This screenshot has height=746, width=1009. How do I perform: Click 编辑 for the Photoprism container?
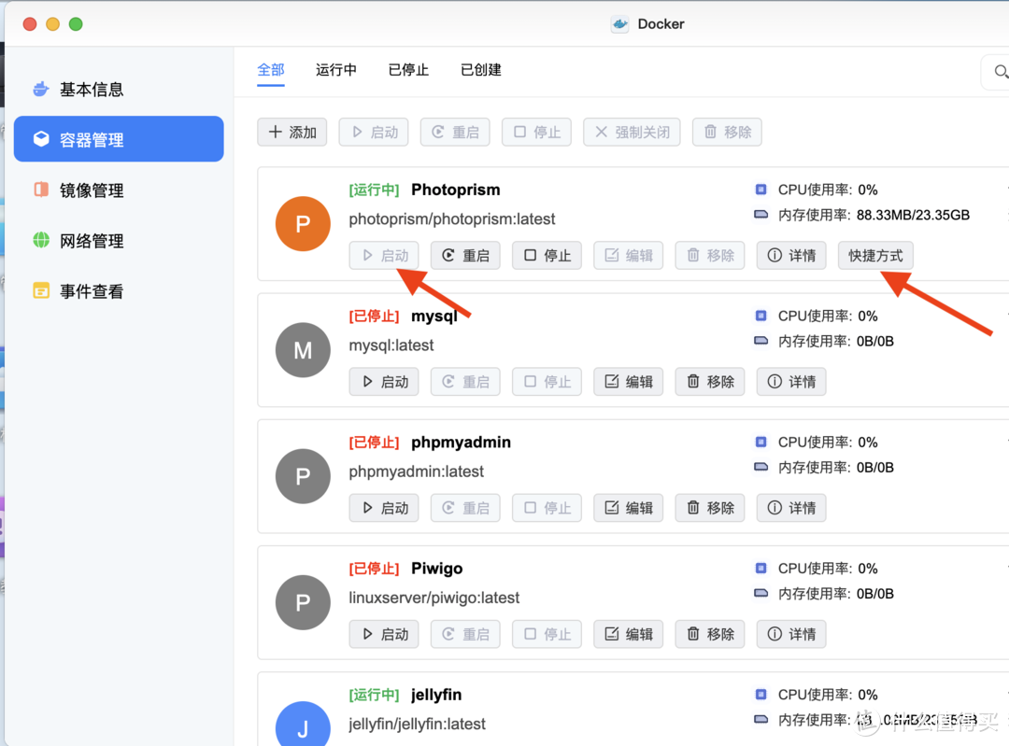(x=629, y=255)
